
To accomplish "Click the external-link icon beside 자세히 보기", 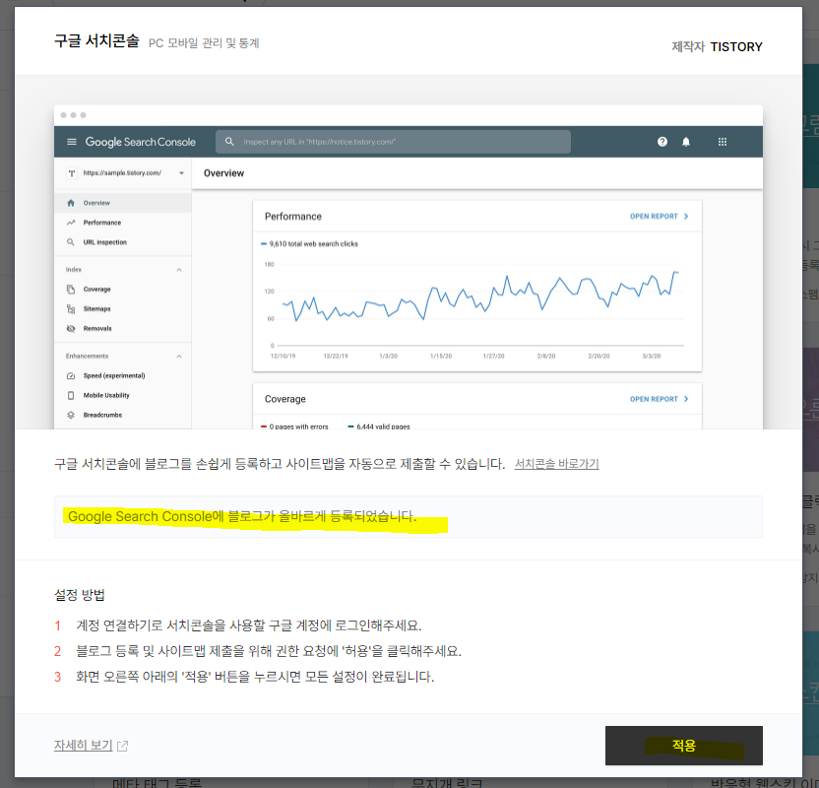I will coord(123,746).
